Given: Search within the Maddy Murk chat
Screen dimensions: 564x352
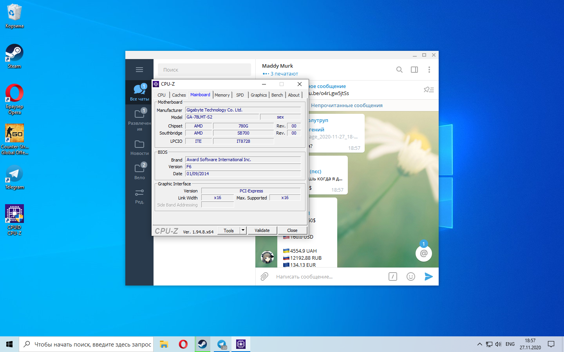Looking at the screenshot, I should [x=399, y=70].
